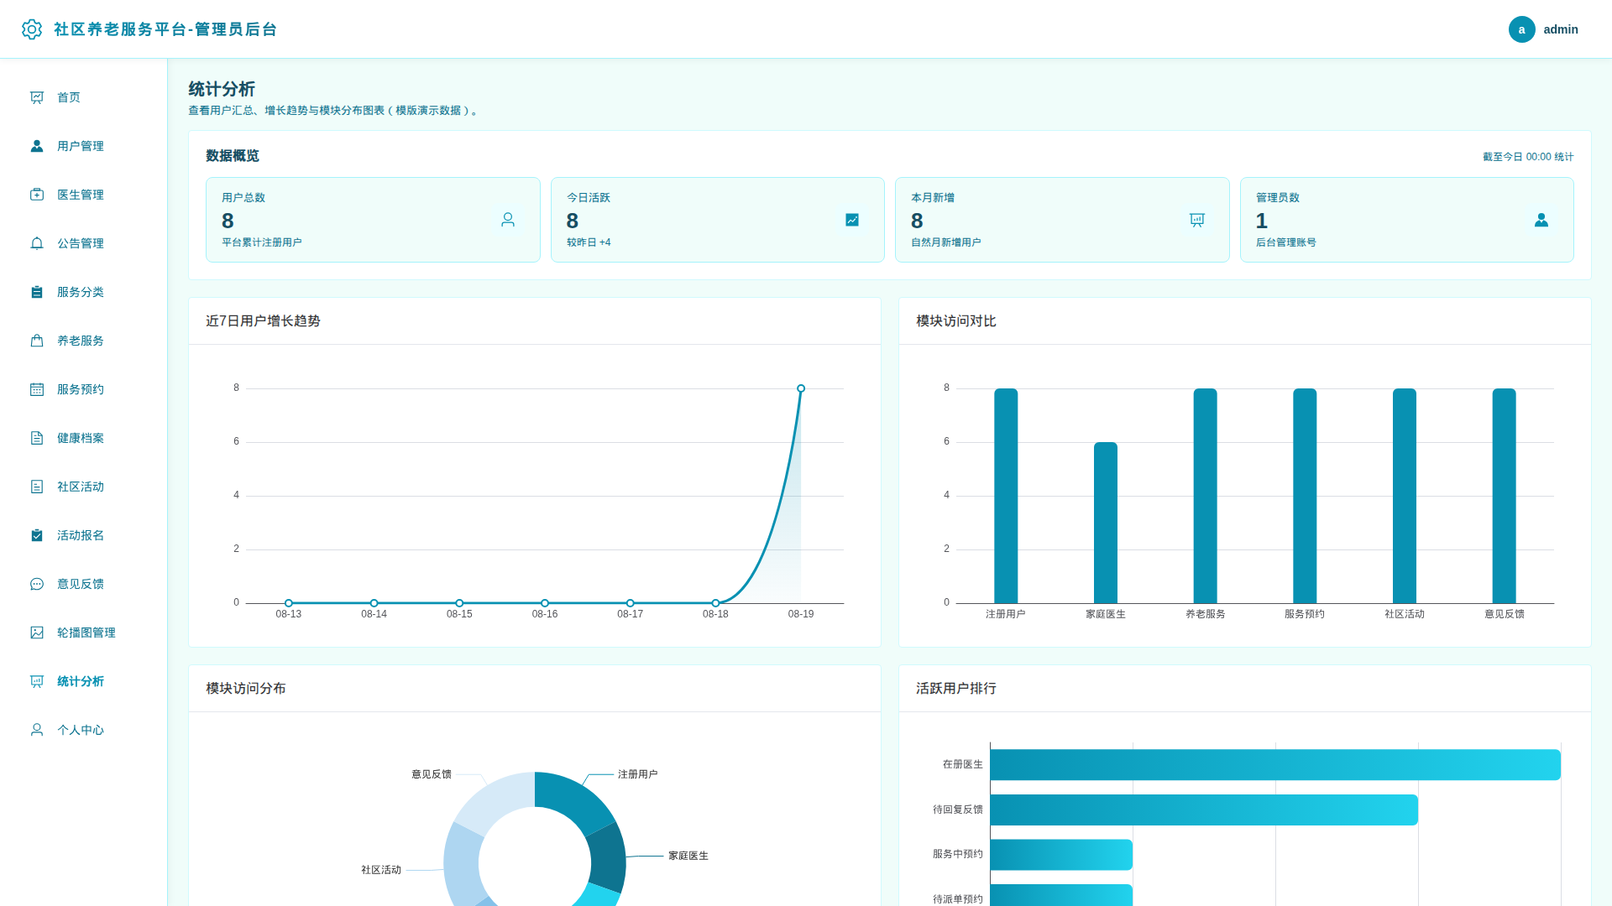This screenshot has height=906, width=1612.
Task: Click the gear logo icon in header
Action: [x=32, y=29]
